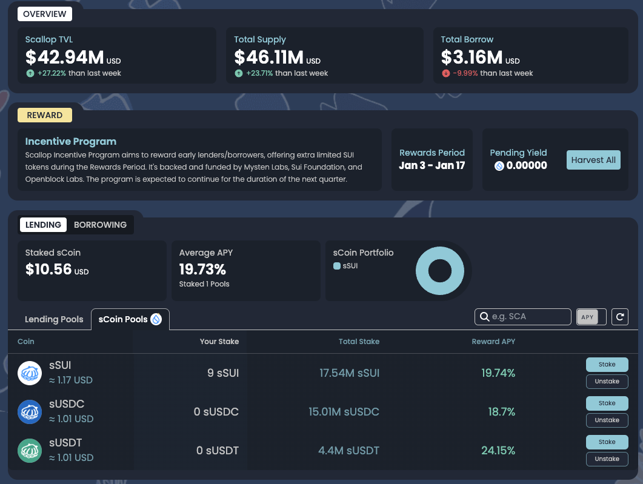
Task: Unstake from the sUSDC pool
Action: tap(607, 420)
